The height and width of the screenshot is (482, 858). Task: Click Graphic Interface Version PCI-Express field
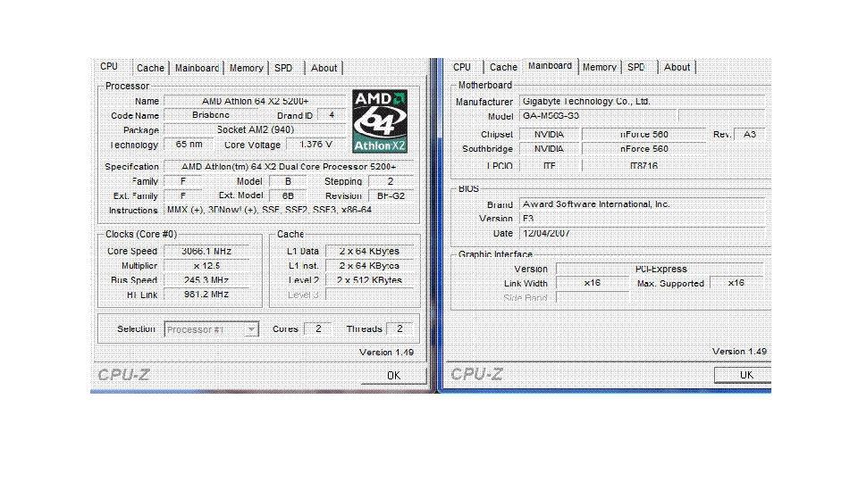coord(660,269)
